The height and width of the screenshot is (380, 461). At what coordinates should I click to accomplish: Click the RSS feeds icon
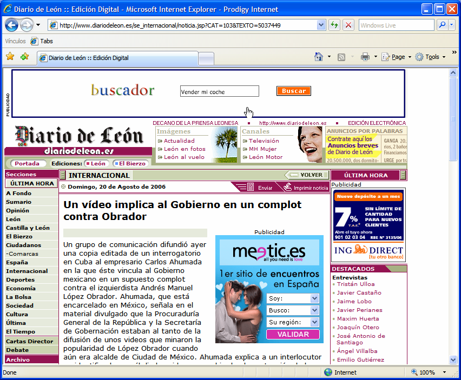click(341, 57)
